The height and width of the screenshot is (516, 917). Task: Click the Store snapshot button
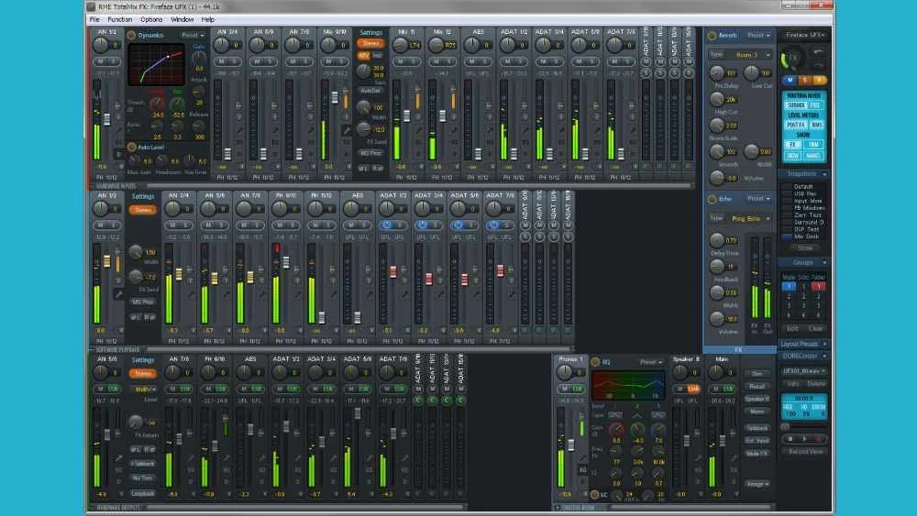[805, 247]
